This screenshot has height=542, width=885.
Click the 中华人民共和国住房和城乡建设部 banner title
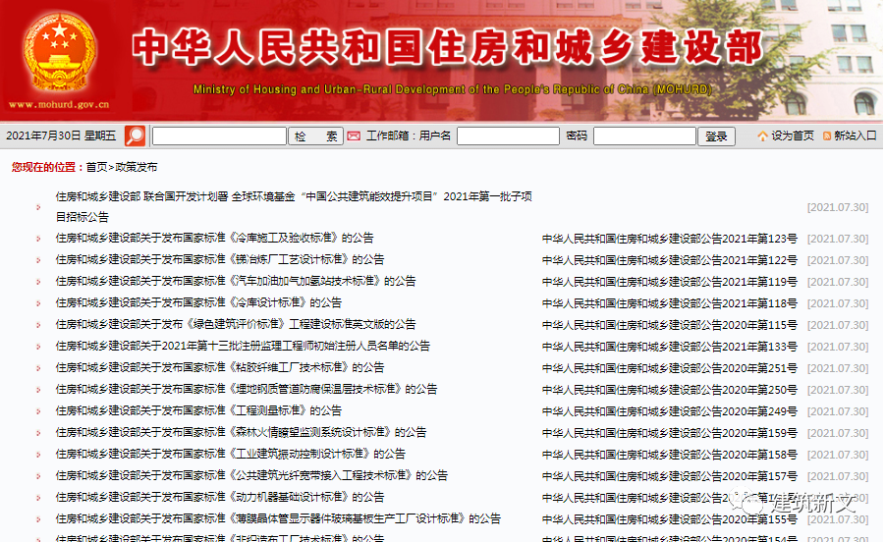448,47
